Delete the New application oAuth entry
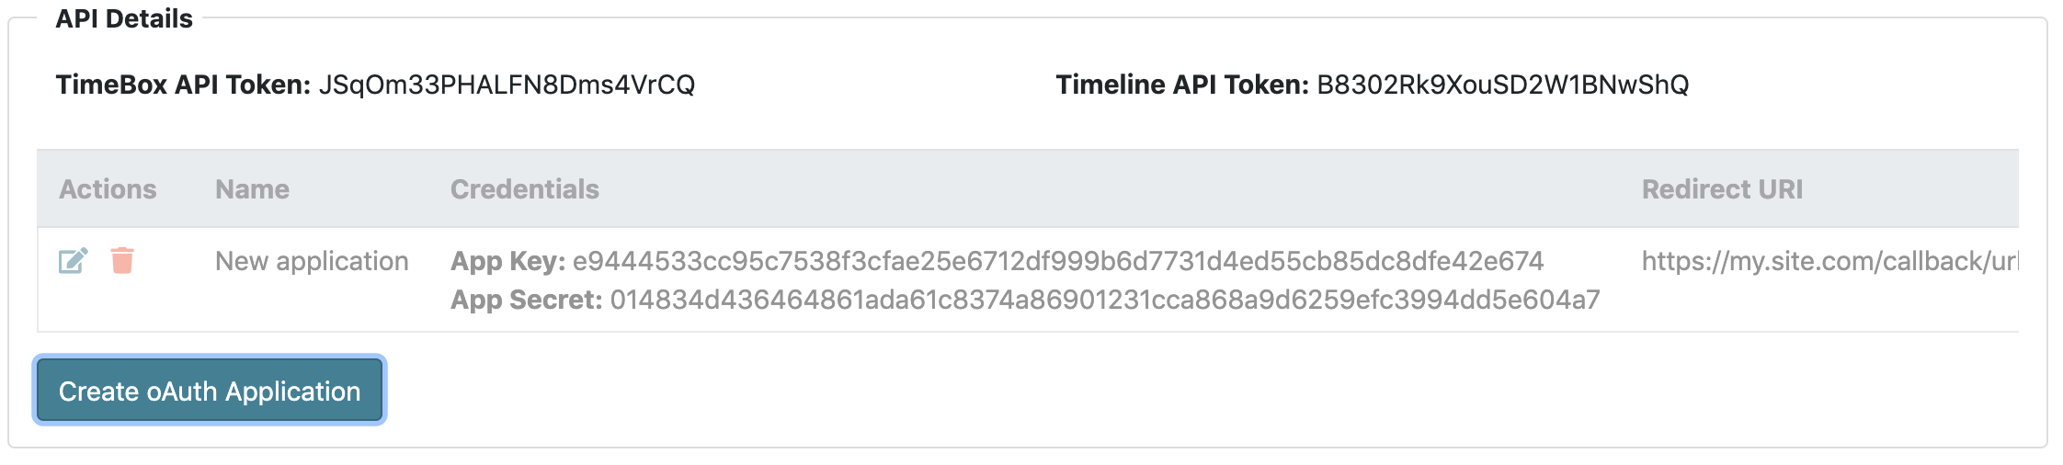 coord(122,261)
